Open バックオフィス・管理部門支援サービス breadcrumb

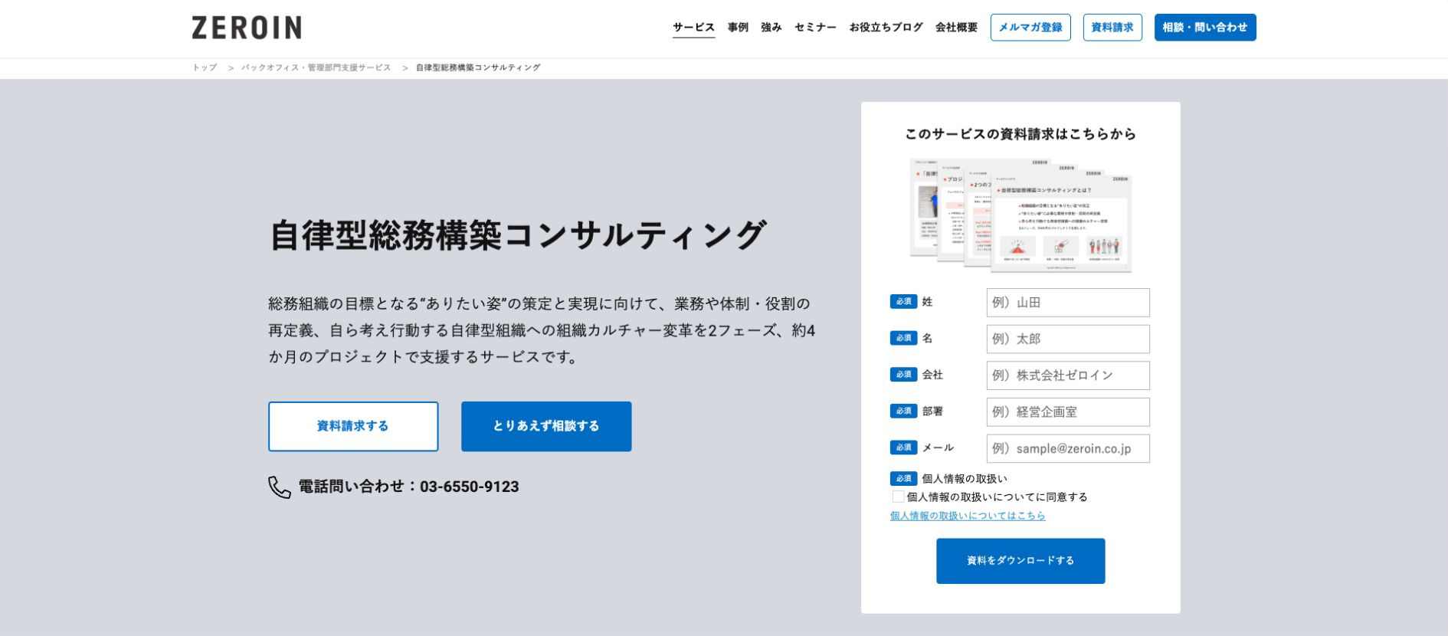(x=316, y=67)
